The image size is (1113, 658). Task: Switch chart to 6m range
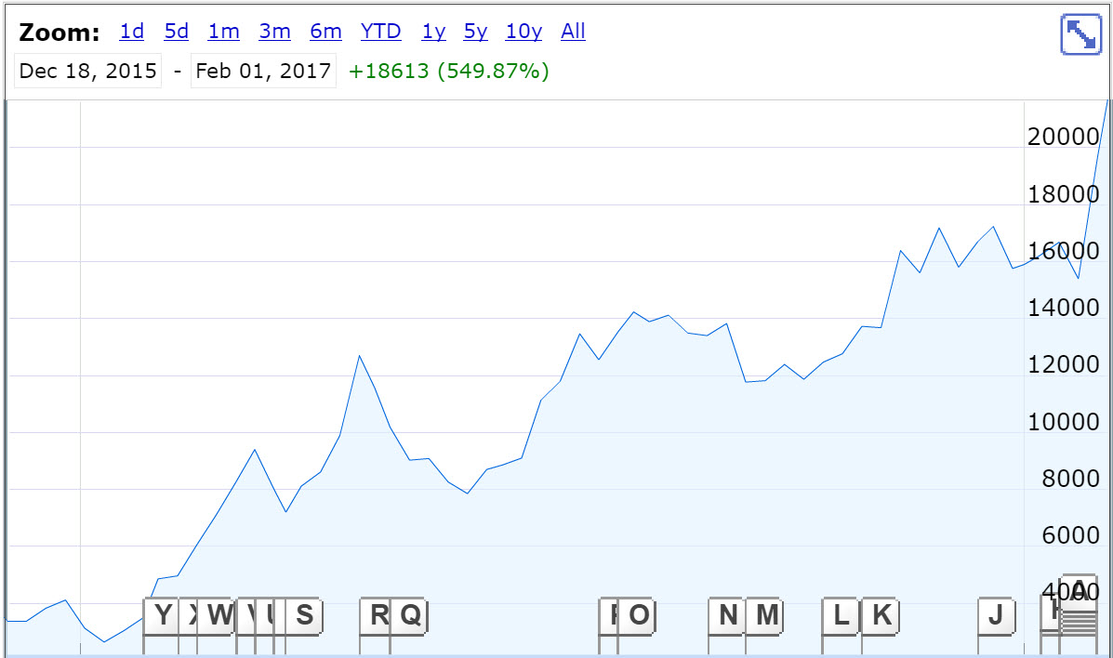click(x=325, y=32)
